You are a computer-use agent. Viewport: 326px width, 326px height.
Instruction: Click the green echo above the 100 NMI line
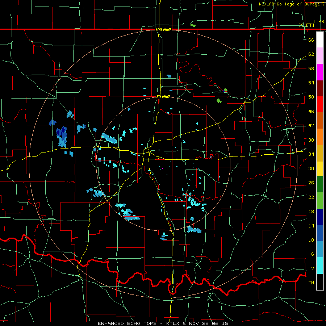pos(193,25)
